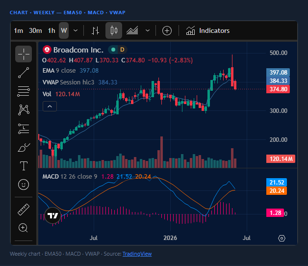Select the ruler measure tool
The image size is (308, 266).
(24, 210)
